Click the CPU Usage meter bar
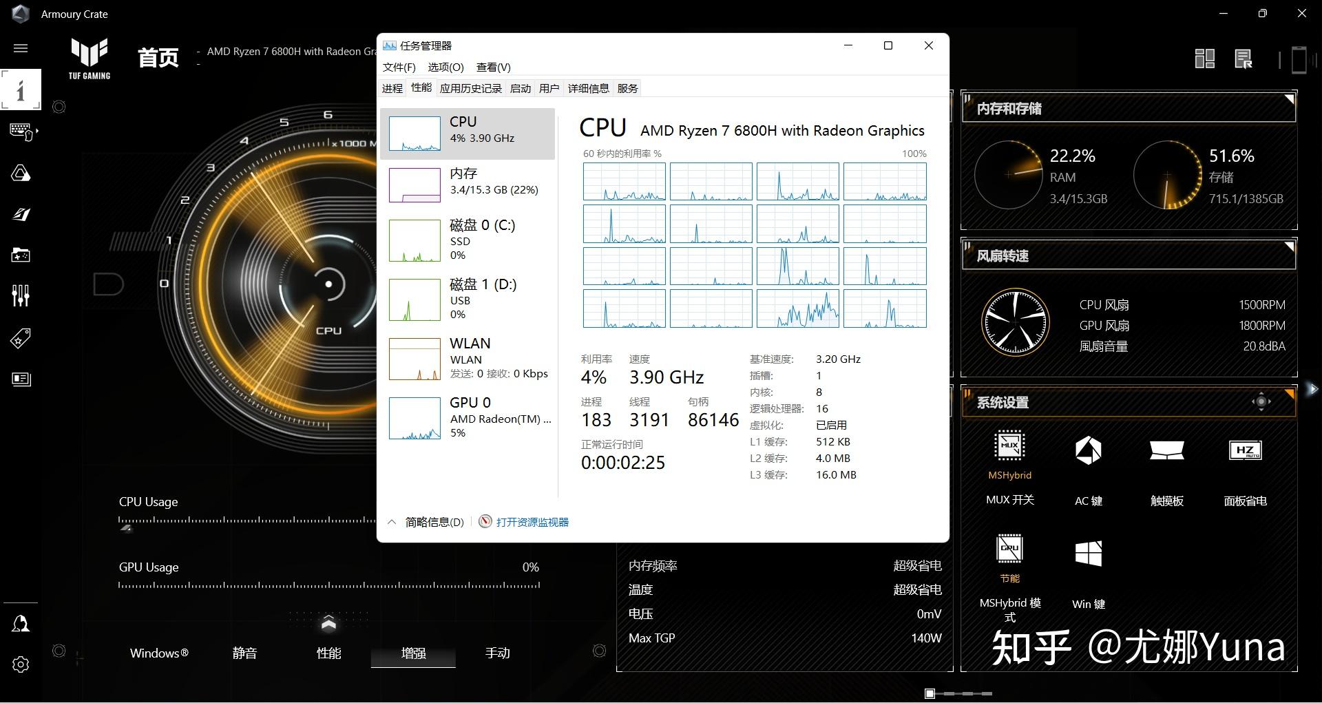The width and height of the screenshot is (1322, 703). 248,521
